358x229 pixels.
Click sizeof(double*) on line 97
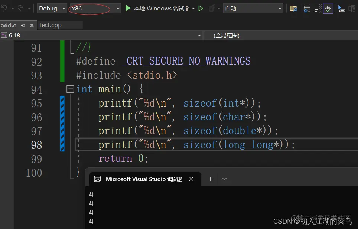pos(227,131)
